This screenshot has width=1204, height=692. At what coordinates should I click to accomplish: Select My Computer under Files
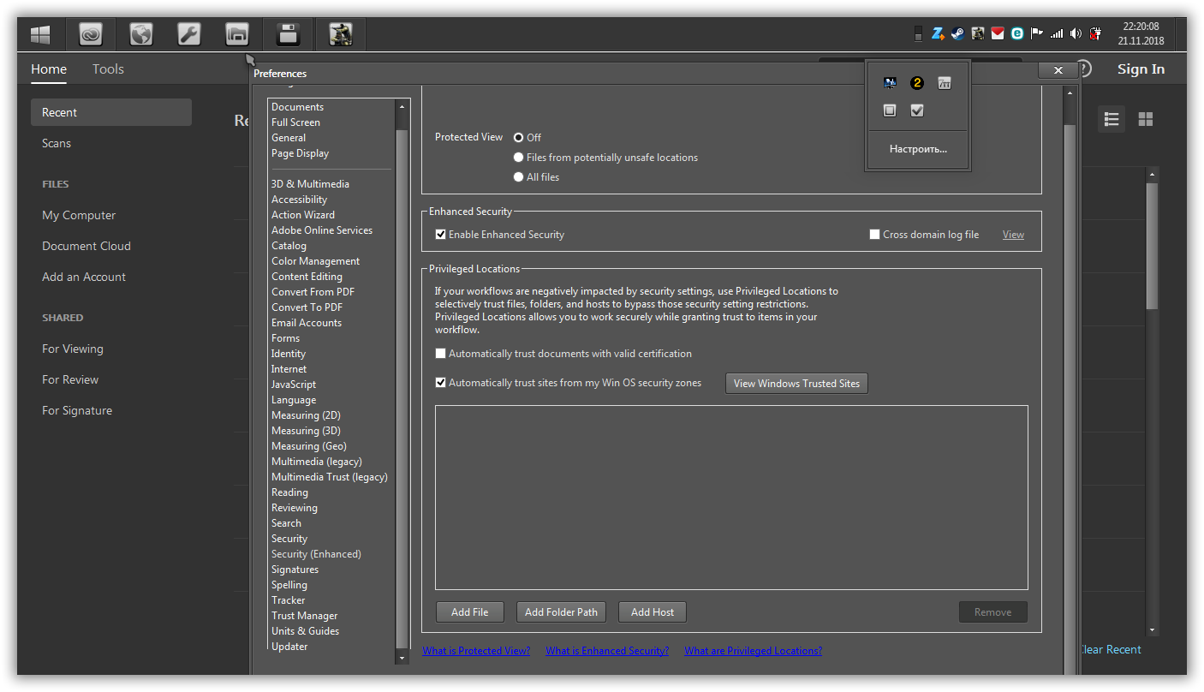79,215
